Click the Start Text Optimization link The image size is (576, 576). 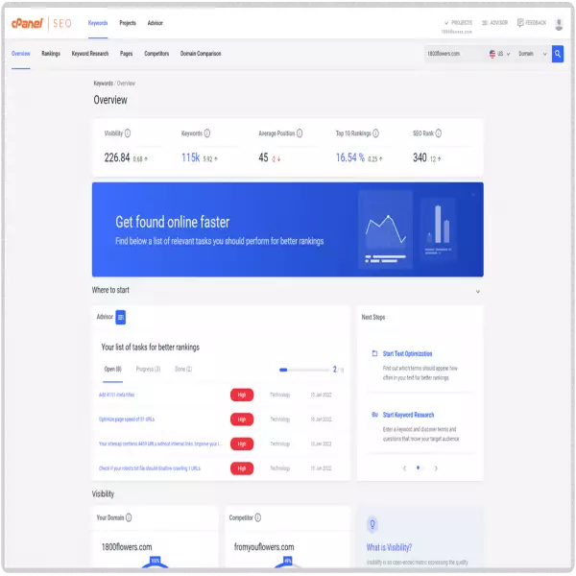click(407, 354)
